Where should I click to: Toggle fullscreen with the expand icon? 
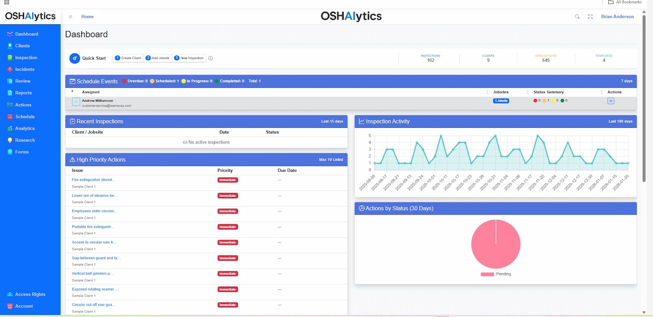(x=590, y=17)
